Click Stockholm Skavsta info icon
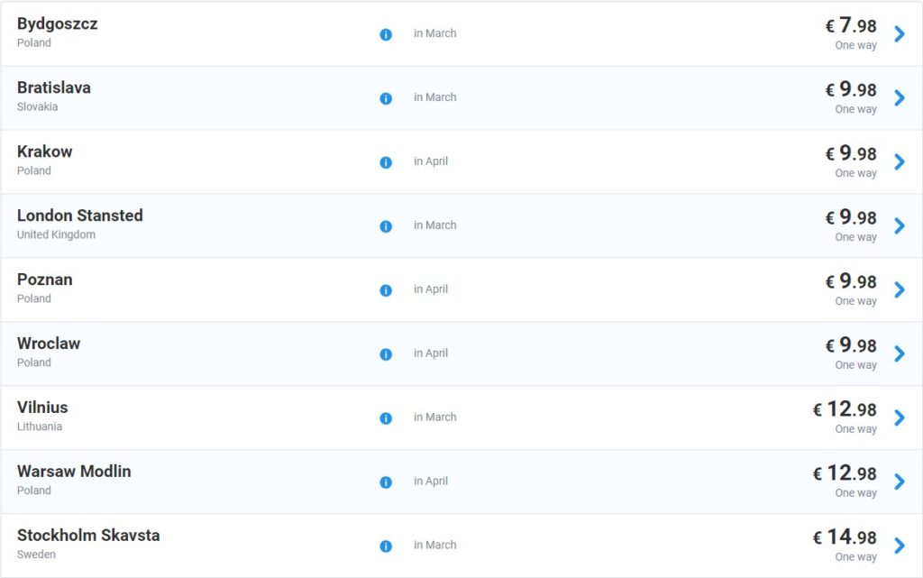Image resolution: width=923 pixels, height=578 pixels. click(x=386, y=546)
